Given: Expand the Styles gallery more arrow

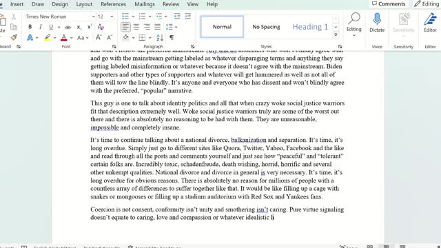Looking at the screenshot, I should (x=336, y=35).
